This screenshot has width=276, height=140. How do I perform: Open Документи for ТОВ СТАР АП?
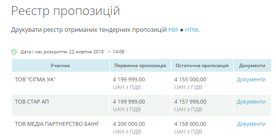(x=251, y=102)
